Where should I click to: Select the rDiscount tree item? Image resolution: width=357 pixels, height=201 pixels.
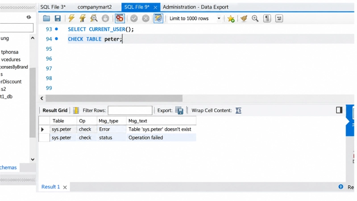click(x=11, y=82)
